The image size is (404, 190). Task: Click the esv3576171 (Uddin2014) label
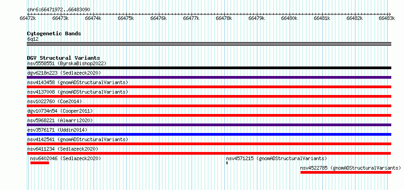57,130
